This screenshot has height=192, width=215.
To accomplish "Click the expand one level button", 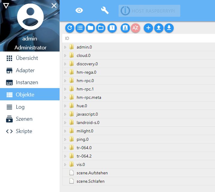I will (x=112, y=28).
